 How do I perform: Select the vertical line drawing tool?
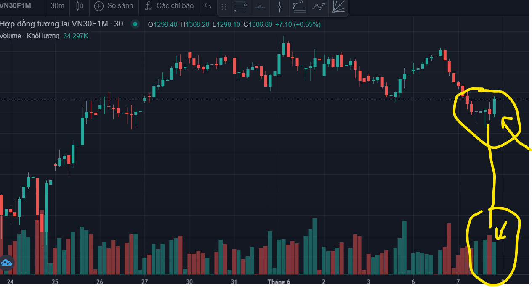280,7
